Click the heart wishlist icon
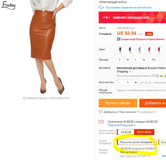Viewport: 166px width, 160px height. point(101,112)
